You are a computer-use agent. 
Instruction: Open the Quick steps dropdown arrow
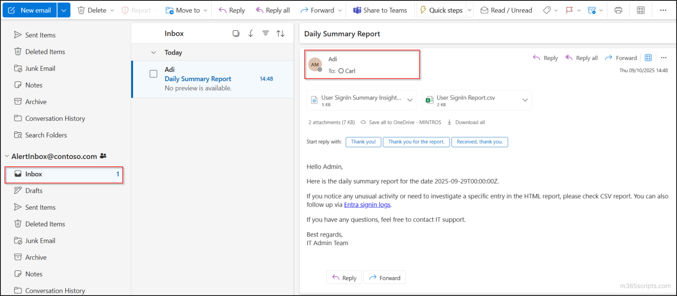pyautogui.click(x=469, y=10)
